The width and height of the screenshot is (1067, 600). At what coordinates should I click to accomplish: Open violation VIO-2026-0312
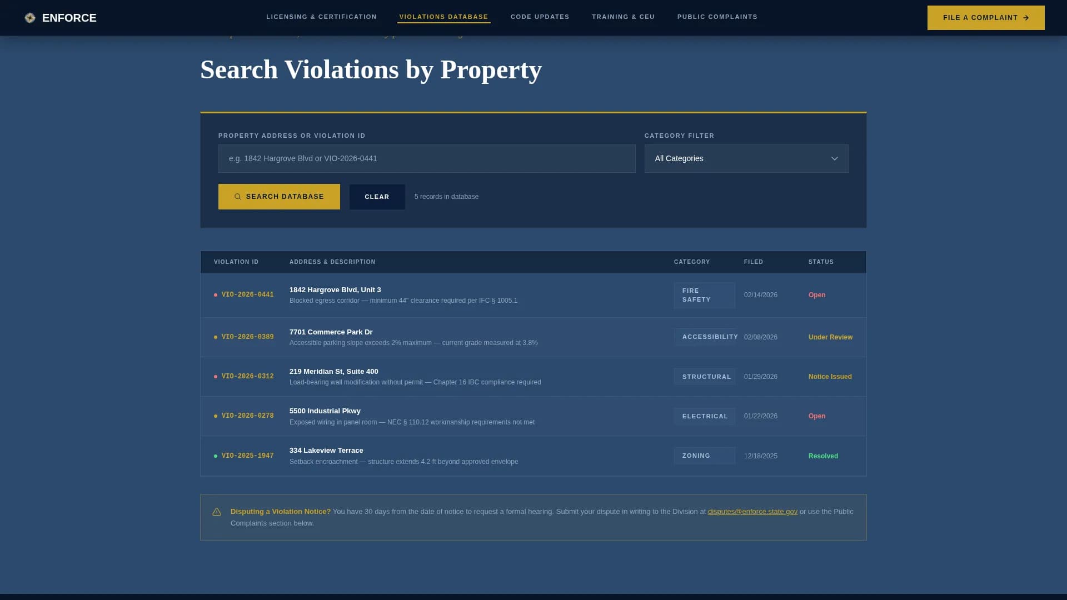(247, 377)
